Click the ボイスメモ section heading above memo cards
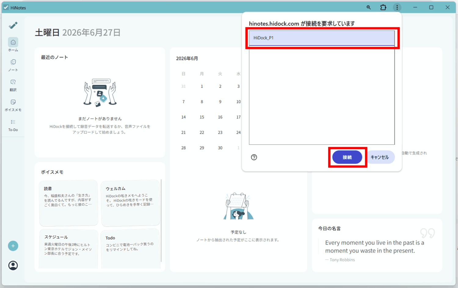 coord(52,172)
